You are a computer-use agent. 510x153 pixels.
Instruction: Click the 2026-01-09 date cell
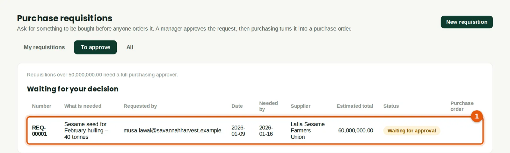(238, 131)
